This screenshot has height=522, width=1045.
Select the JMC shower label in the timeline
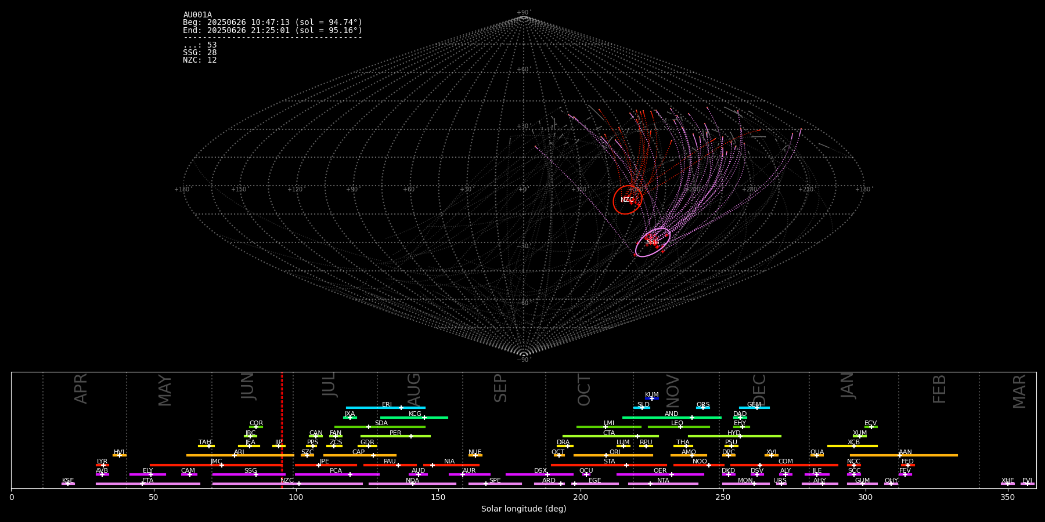(217, 462)
